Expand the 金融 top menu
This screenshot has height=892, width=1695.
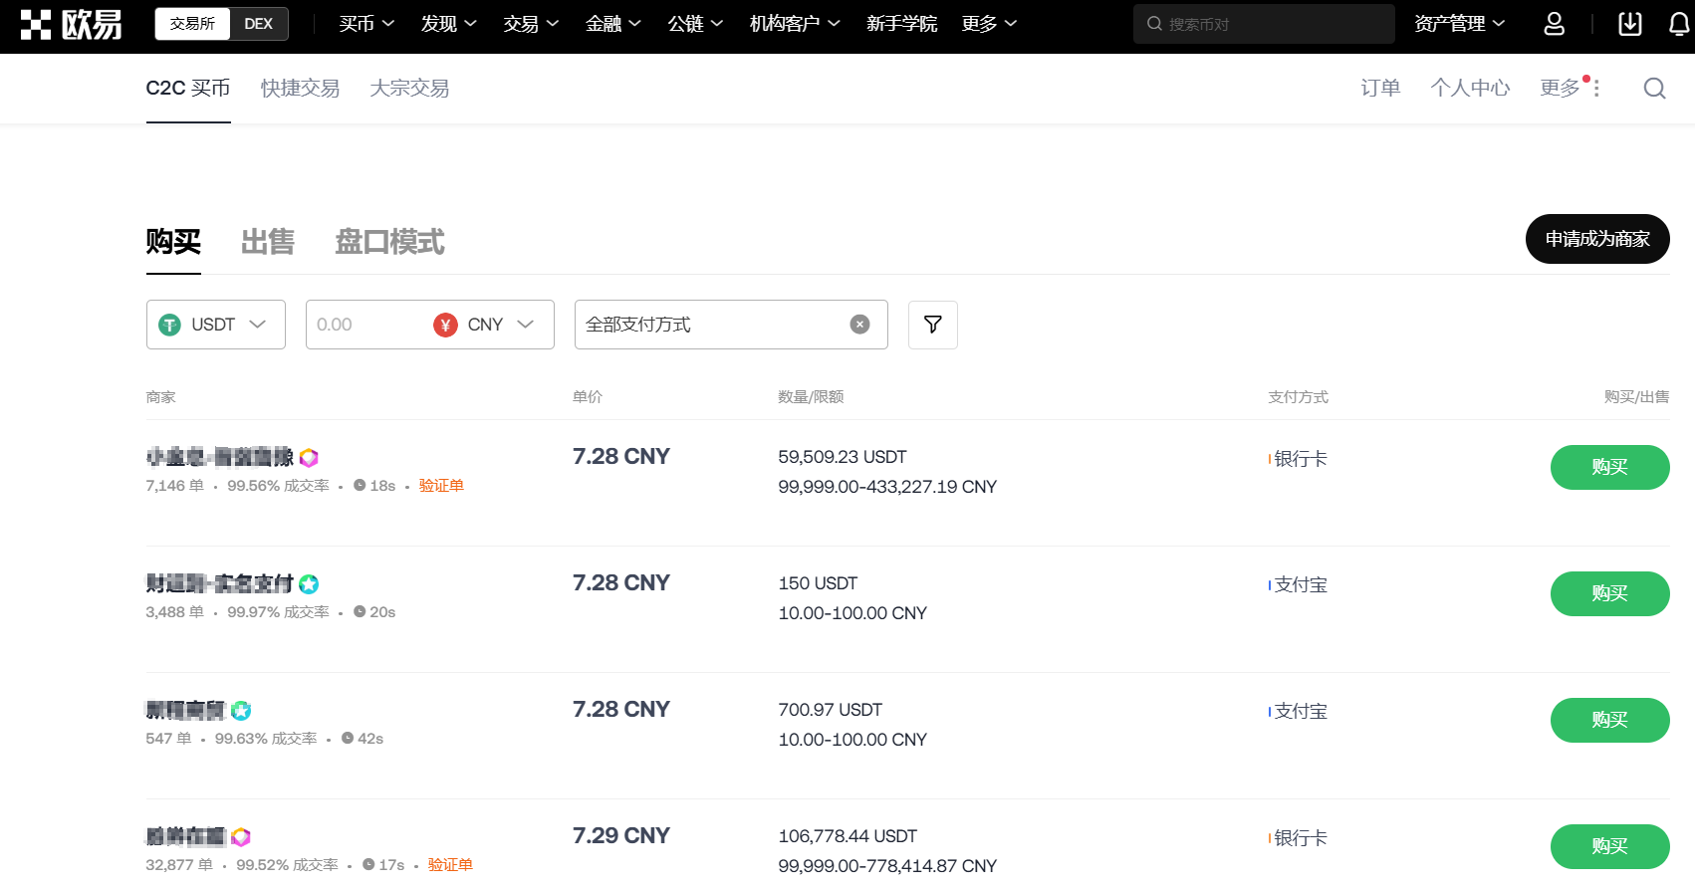(613, 24)
